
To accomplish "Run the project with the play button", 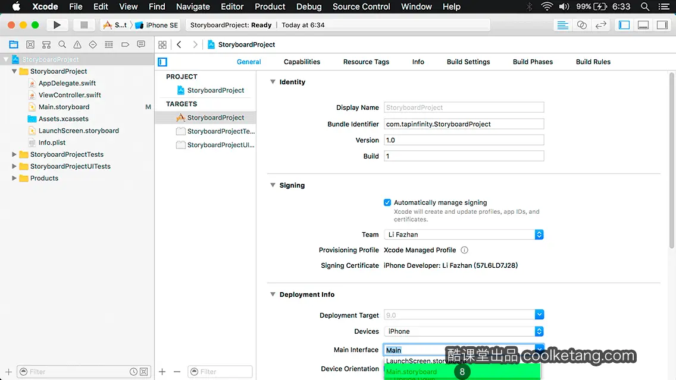I will pyautogui.click(x=57, y=25).
